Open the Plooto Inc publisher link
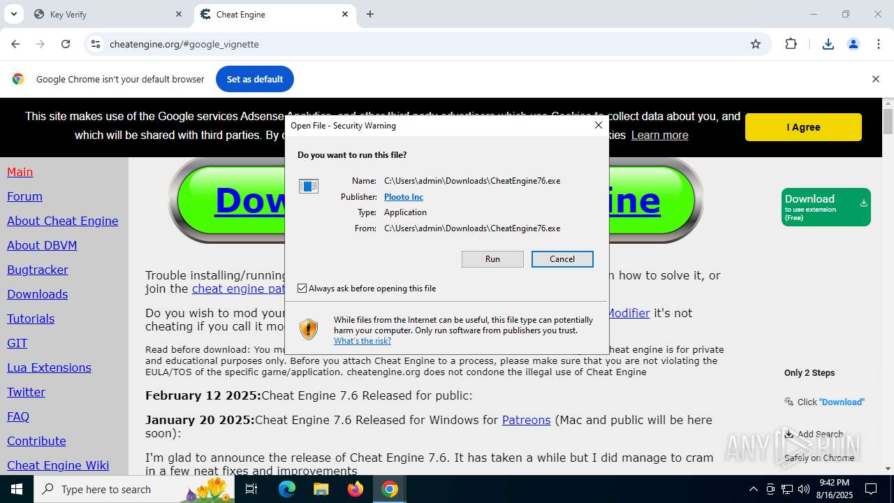The height and width of the screenshot is (503, 894). [x=404, y=197]
